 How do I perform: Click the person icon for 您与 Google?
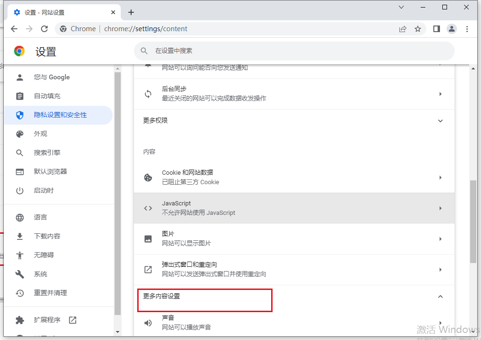pos(20,77)
